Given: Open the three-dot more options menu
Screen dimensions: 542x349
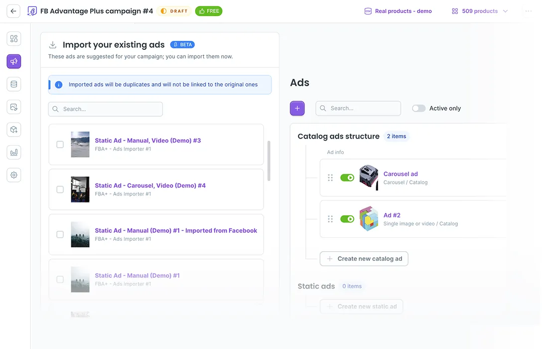Looking at the screenshot, I should [529, 11].
